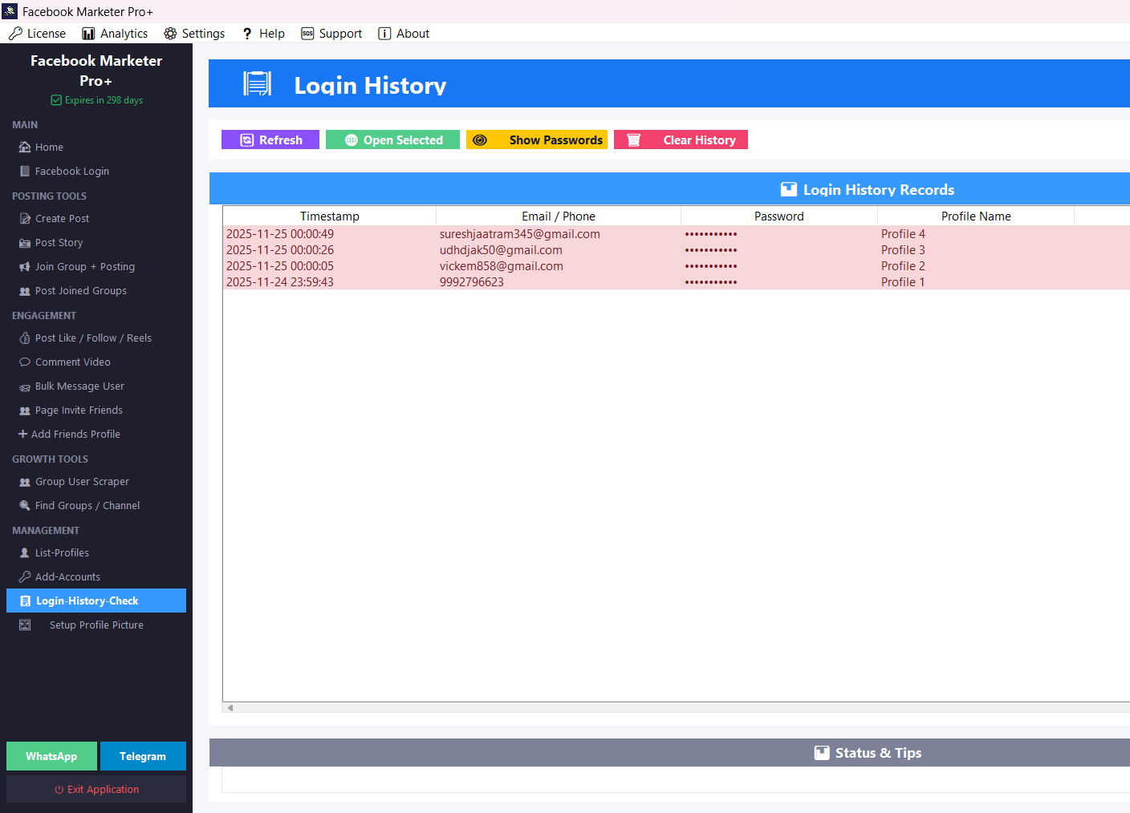The width and height of the screenshot is (1130, 813).
Task: Open Setup Profile Picture page
Action: pos(96,625)
